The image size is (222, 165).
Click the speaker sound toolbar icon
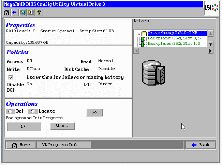click(x=31, y=13)
